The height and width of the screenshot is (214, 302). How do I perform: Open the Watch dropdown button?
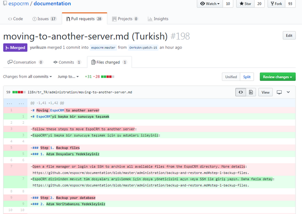tap(210, 4)
